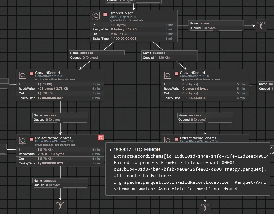Select the success connection queued 1 (3.19 KB)
274x214 pixels.
coord(169,55)
